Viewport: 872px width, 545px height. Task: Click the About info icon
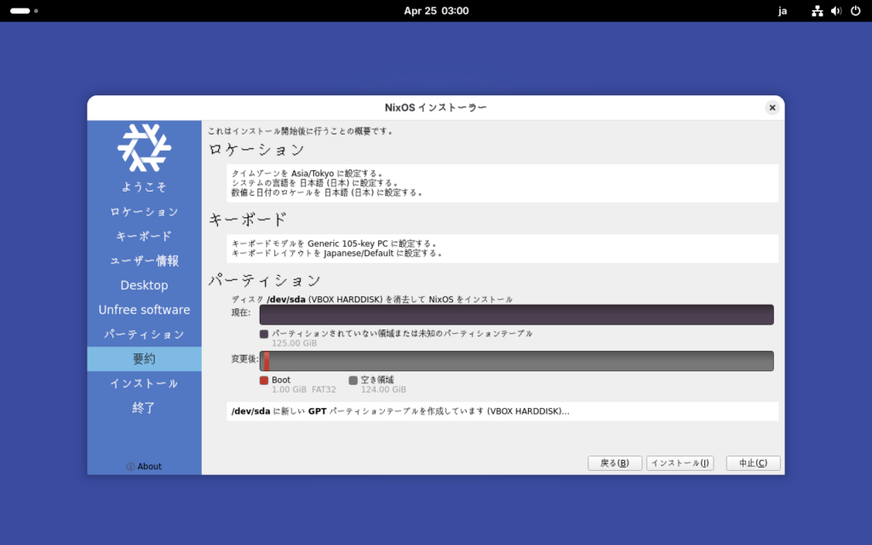130,467
